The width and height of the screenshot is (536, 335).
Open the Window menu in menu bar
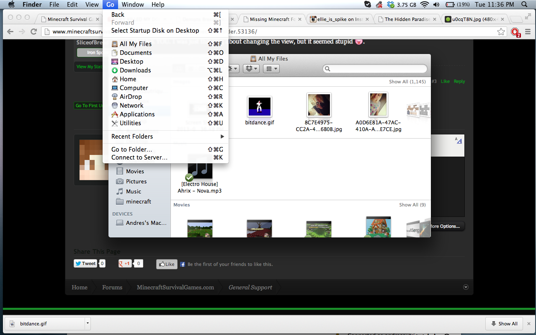pos(133,5)
